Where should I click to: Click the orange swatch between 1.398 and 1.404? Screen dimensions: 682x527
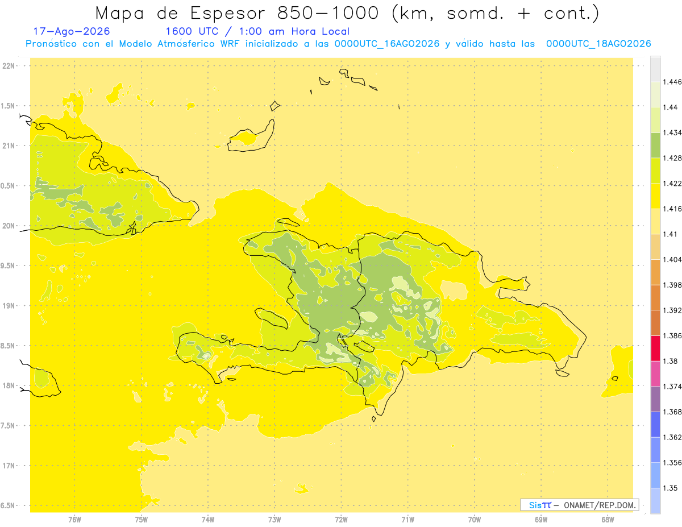(655, 272)
